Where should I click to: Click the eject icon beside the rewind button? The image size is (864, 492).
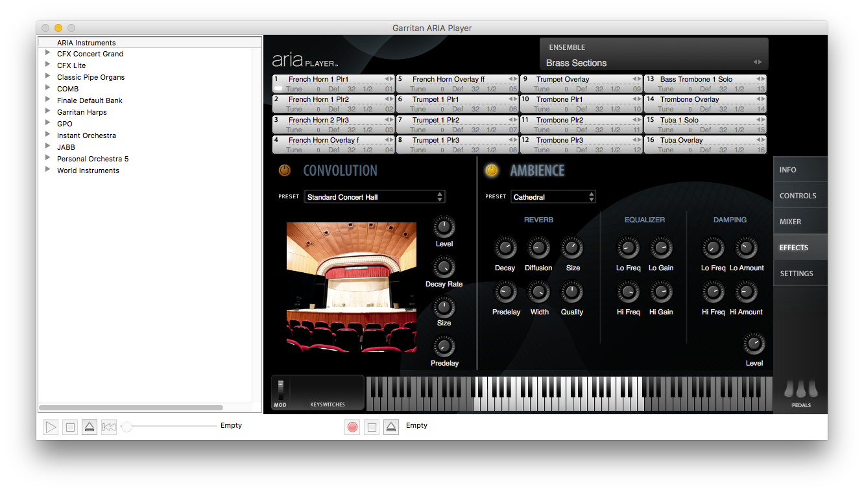point(90,427)
